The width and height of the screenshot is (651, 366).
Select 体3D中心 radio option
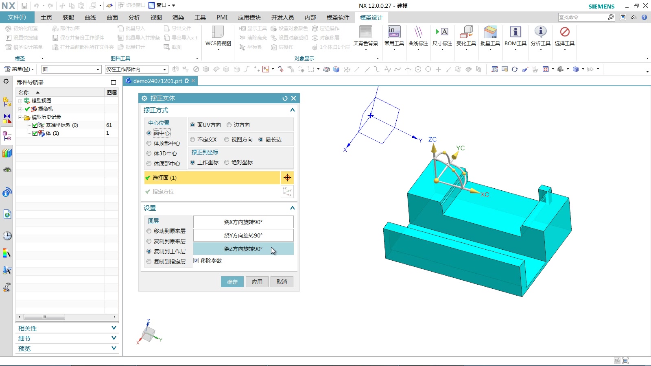point(149,153)
